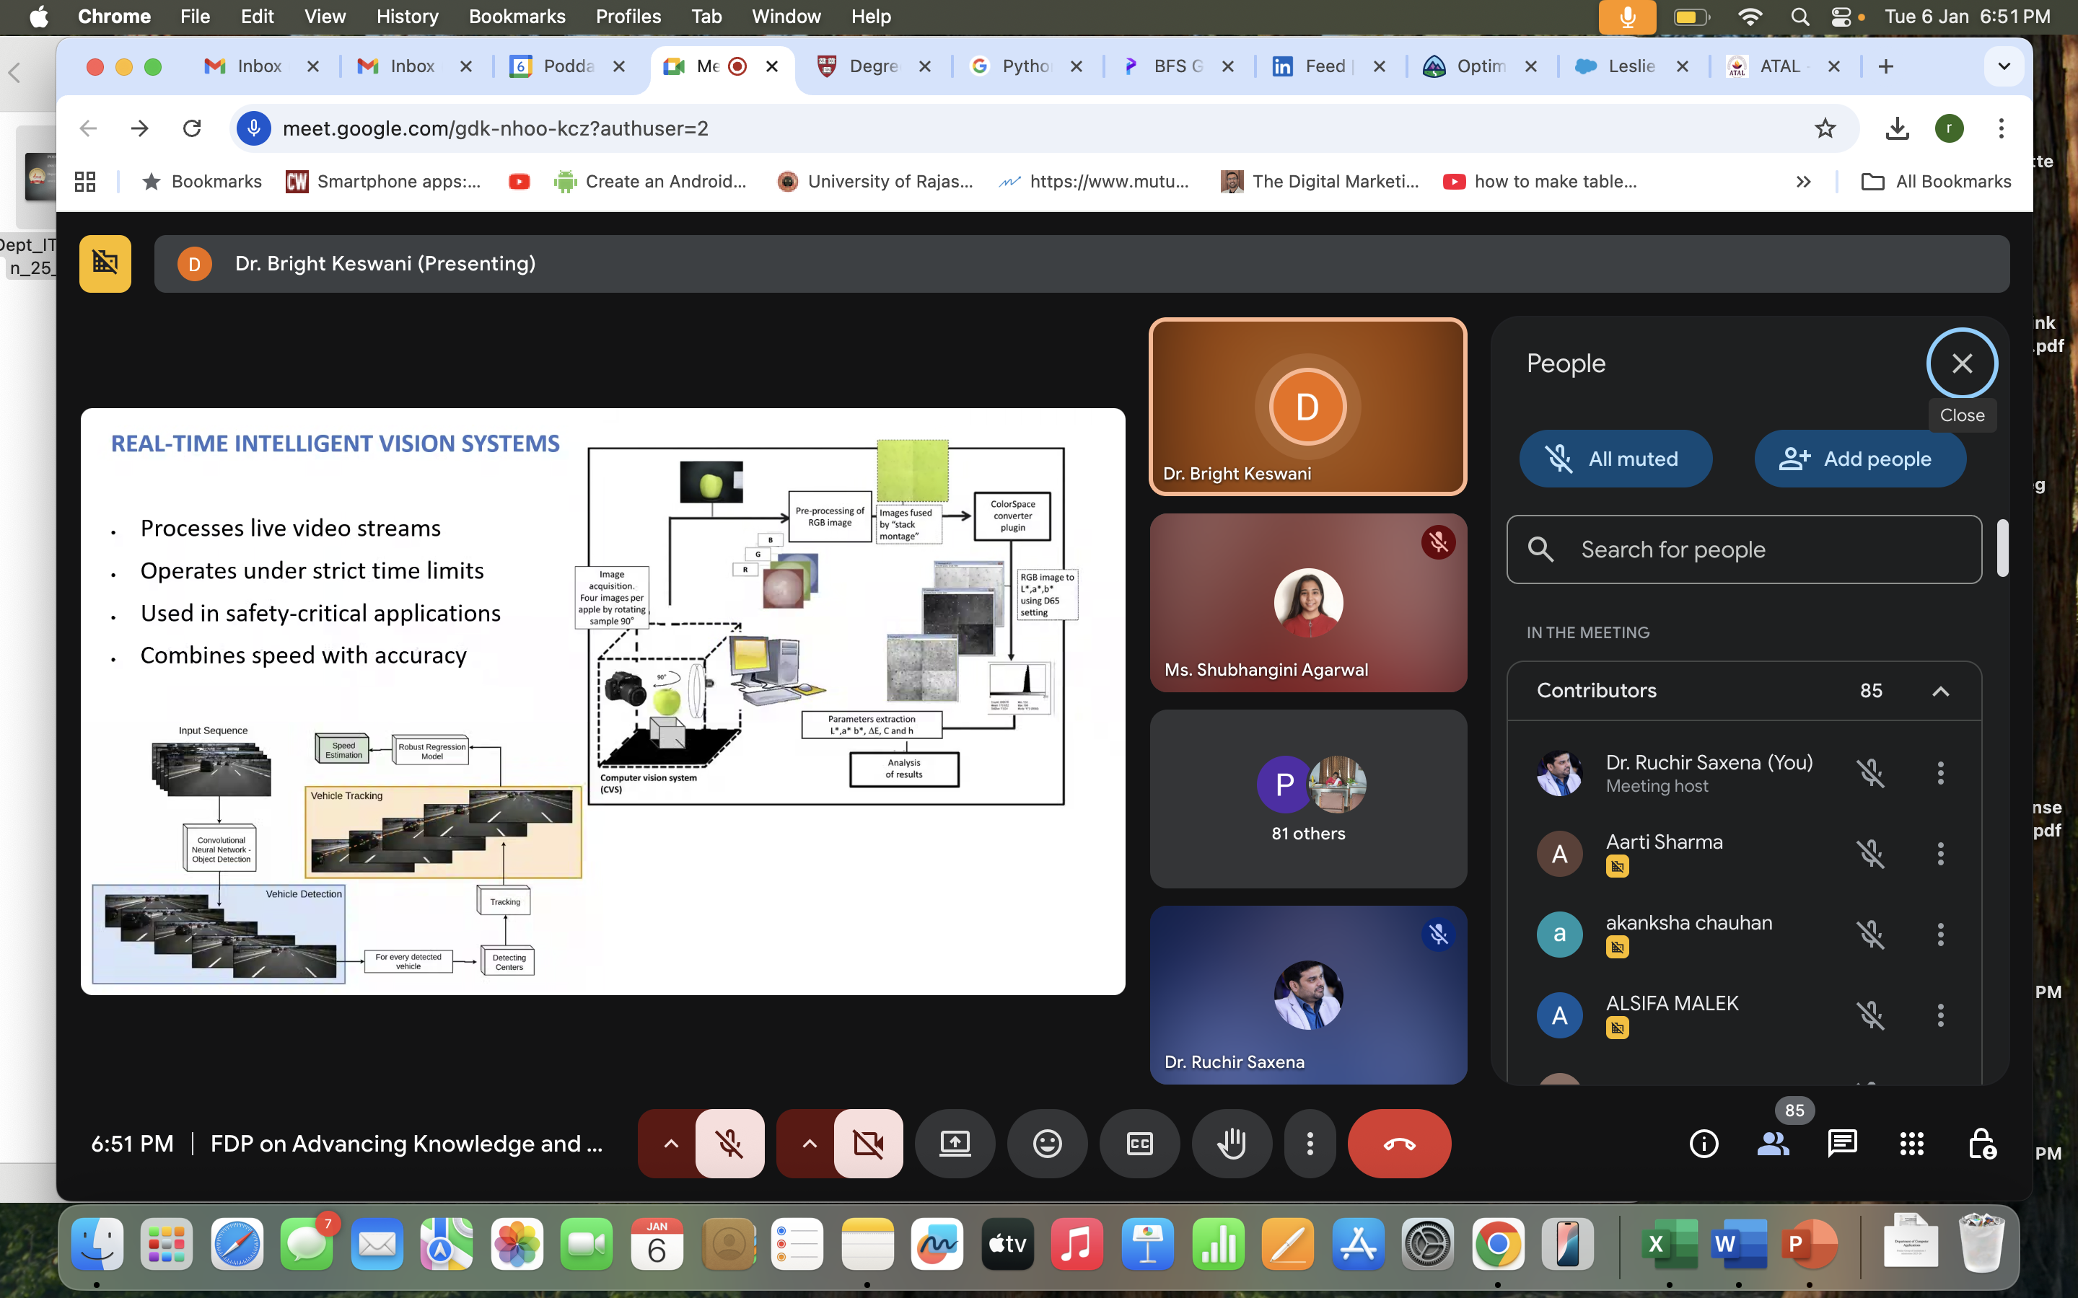Open the History menu in menu bar
Screen dimensions: 2078x1298
point(407,17)
